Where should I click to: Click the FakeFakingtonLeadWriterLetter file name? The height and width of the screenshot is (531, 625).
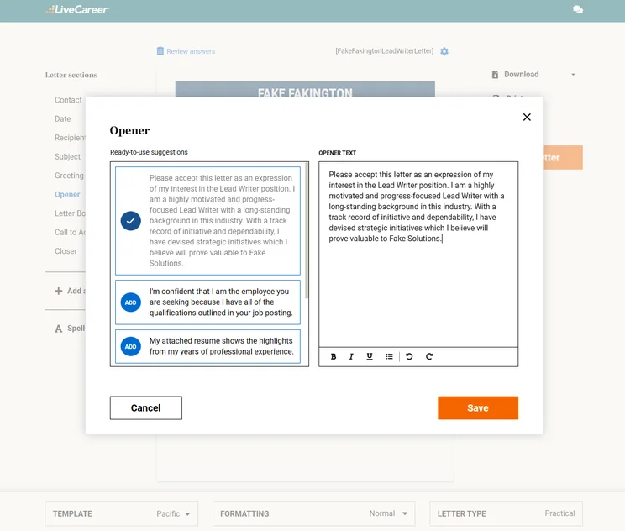385,51
